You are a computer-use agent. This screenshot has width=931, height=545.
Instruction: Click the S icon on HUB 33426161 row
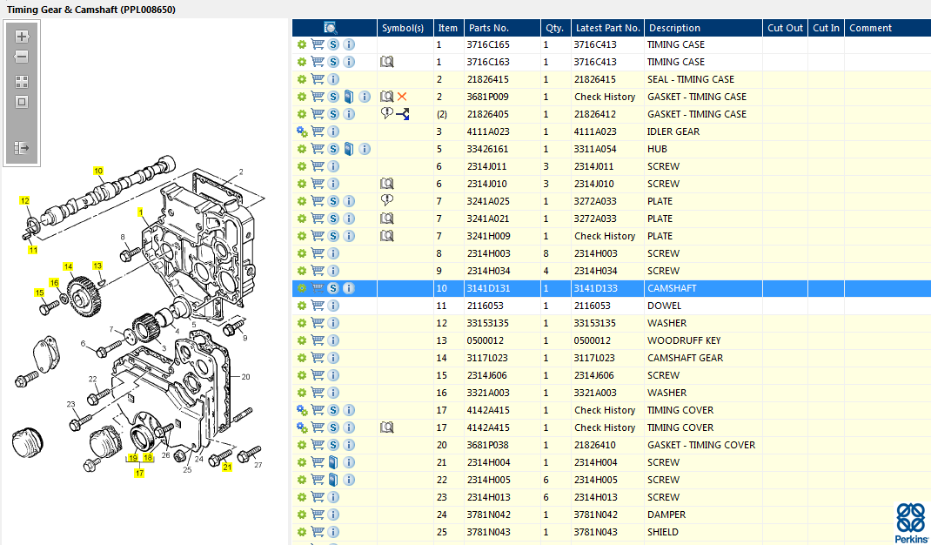click(x=333, y=149)
